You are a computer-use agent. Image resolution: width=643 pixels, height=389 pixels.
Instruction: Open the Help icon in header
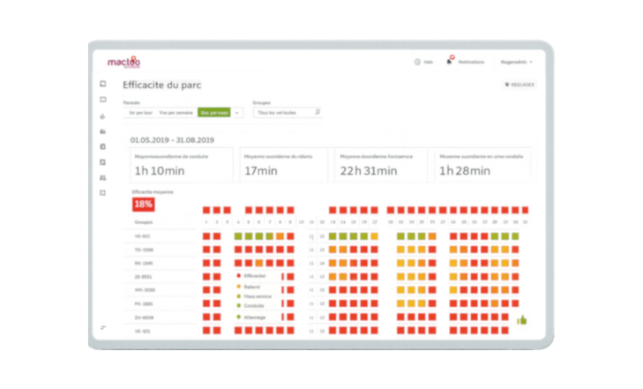tap(417, 63)
